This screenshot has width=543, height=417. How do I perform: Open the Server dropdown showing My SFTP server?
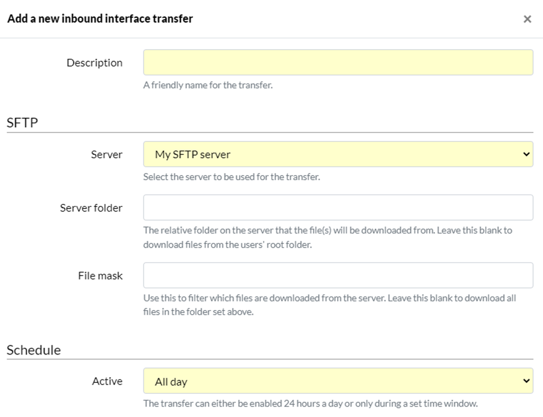point(338,154)
